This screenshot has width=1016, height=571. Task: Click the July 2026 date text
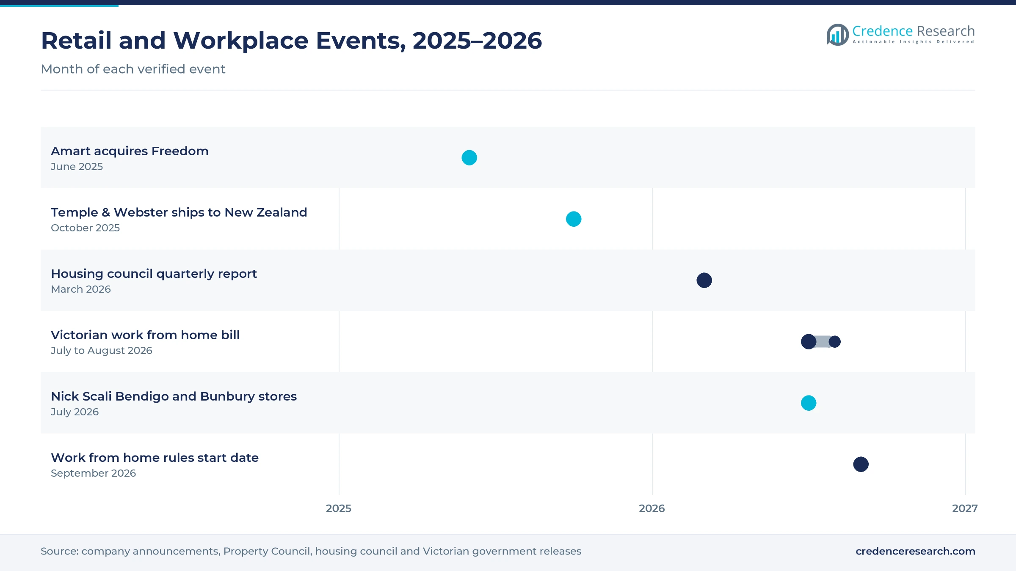point(75,412)
